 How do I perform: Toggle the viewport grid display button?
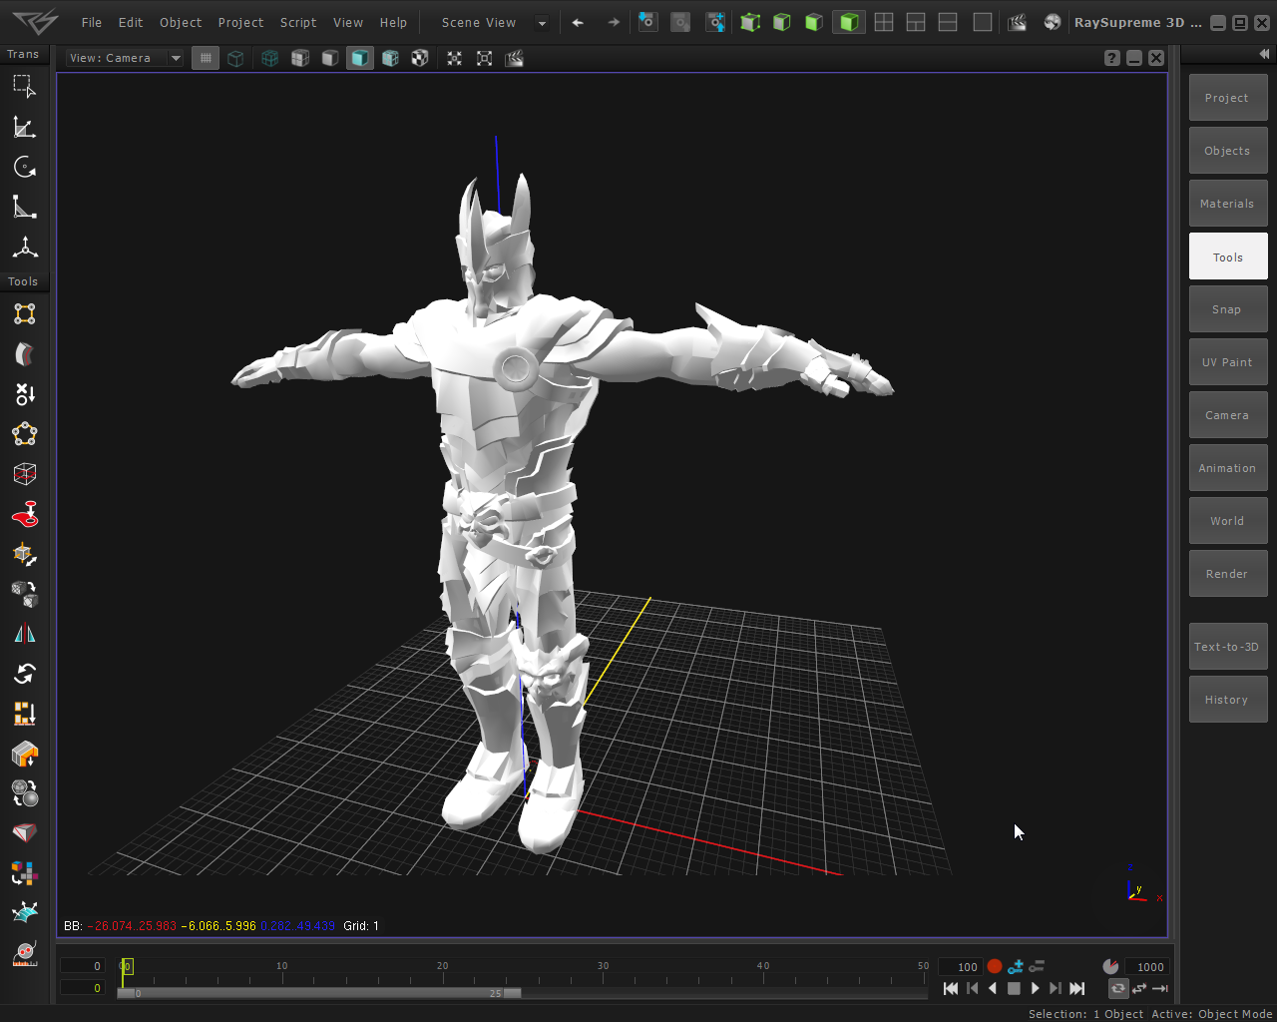206,58
